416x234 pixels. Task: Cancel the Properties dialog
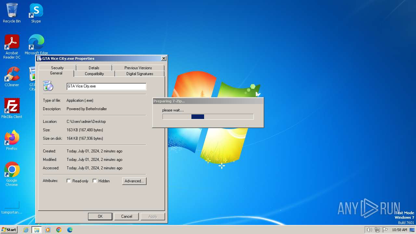coord(126,216)
